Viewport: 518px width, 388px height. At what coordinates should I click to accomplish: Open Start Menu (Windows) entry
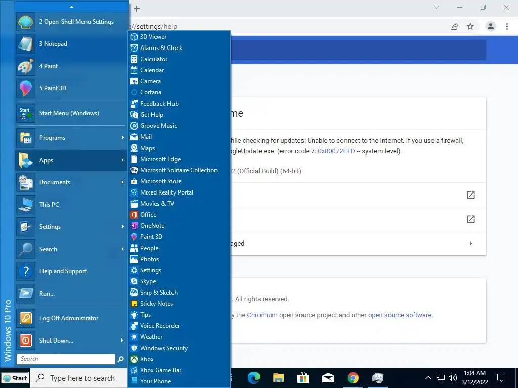[x=71, y=113]
